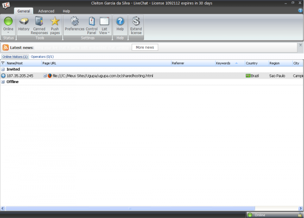Select the Online Visitors (1) tab
This screenshot has width=304, height=218.
click(x=15, y=57)
